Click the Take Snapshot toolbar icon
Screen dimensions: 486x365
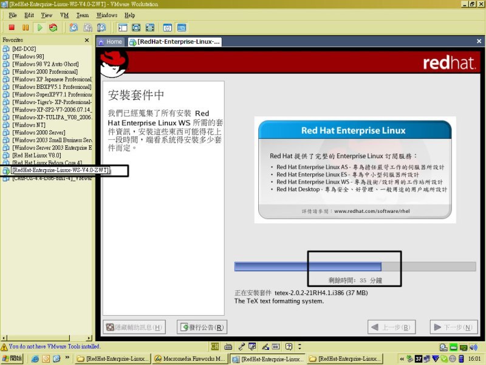coord(74,27)
